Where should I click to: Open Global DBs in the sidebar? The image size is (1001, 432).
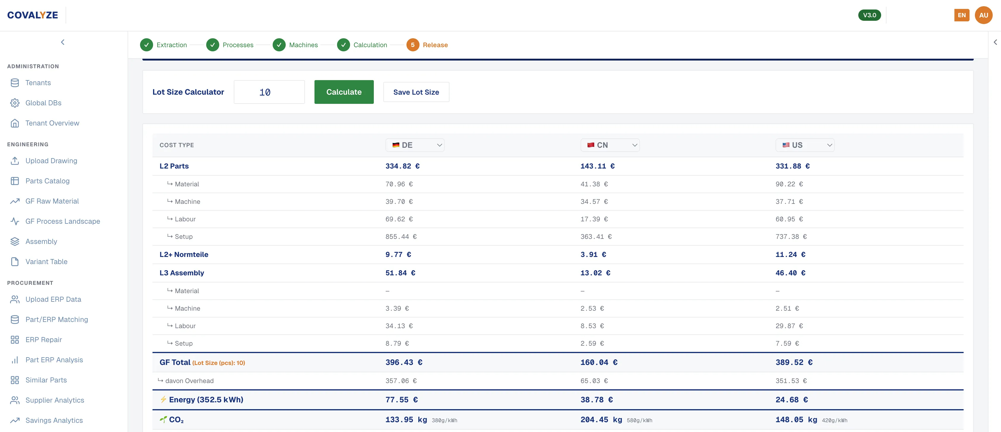43,103
